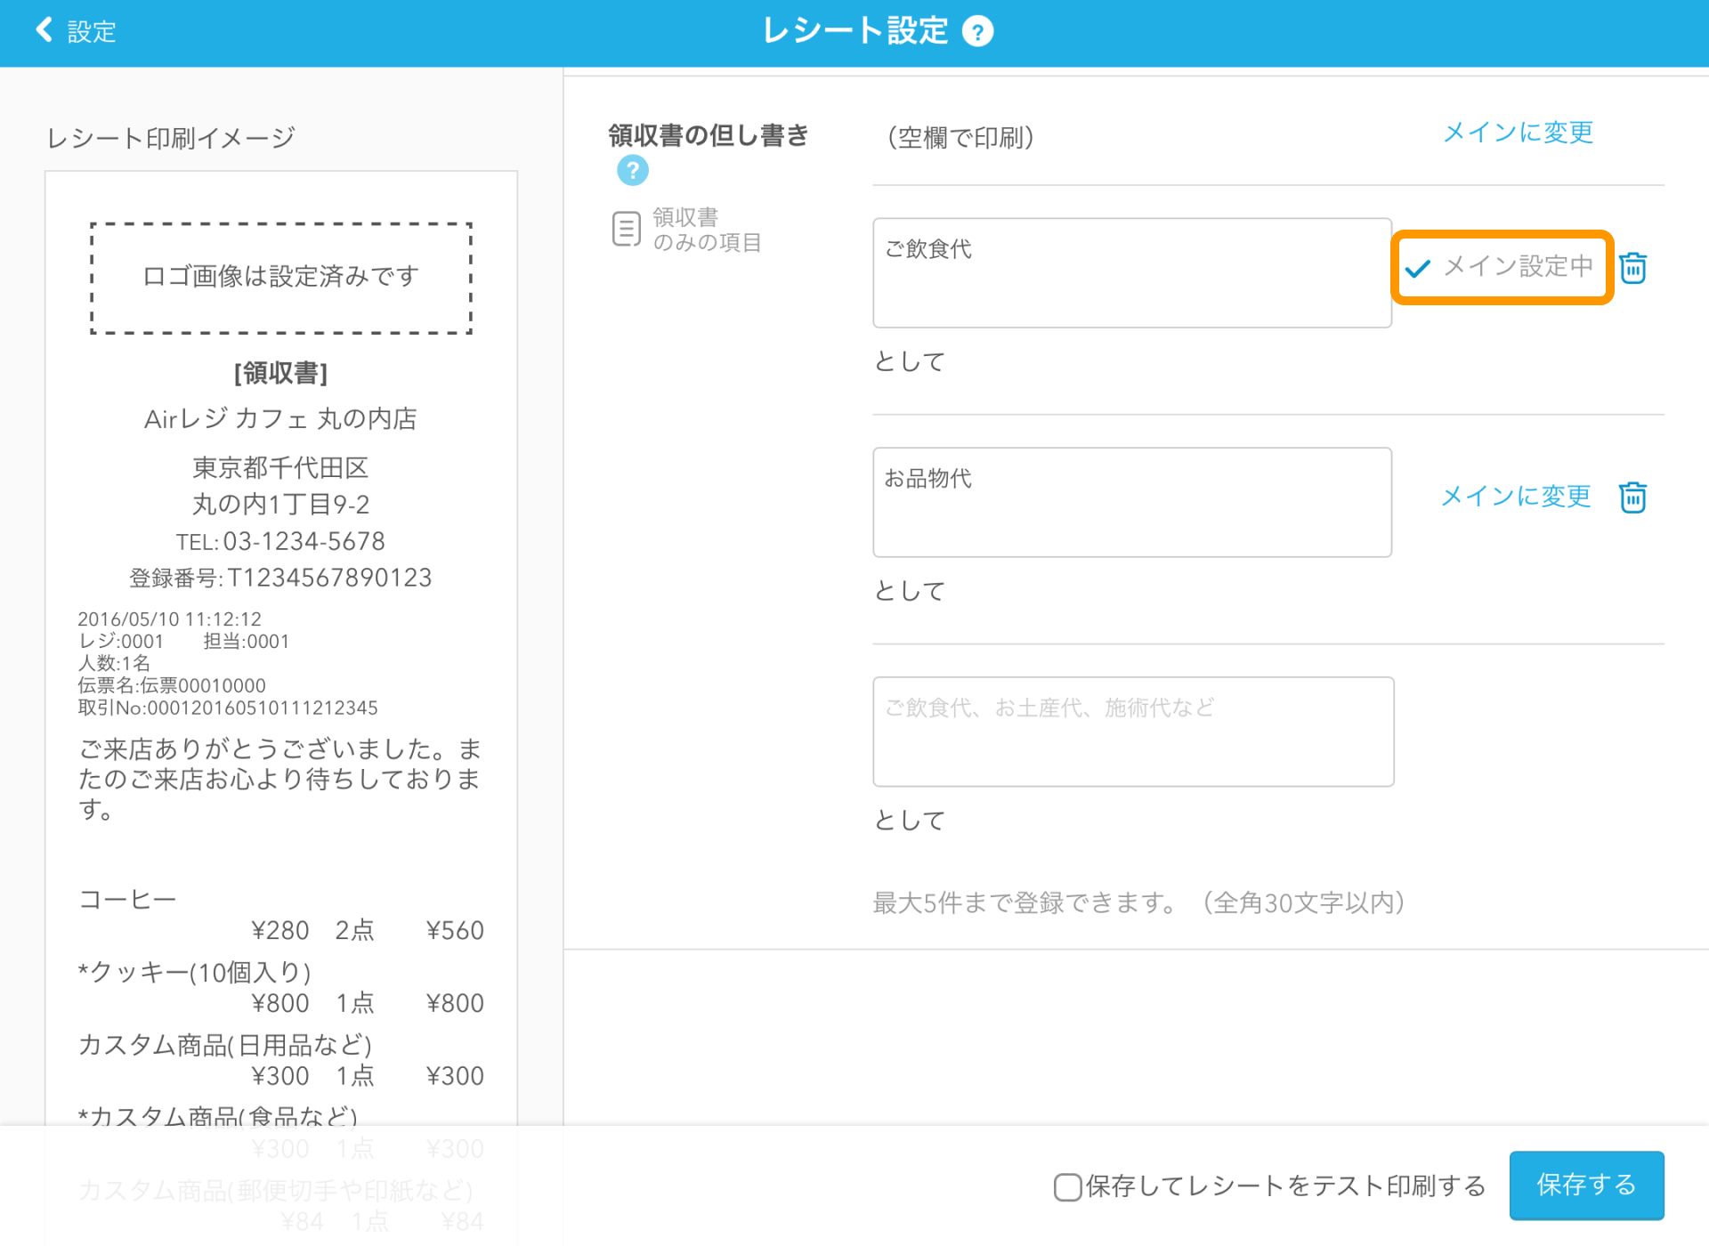
Task: Open help via ? icon beside レシート設定 title
Action: pyautogui.click(x=976, y=30)
